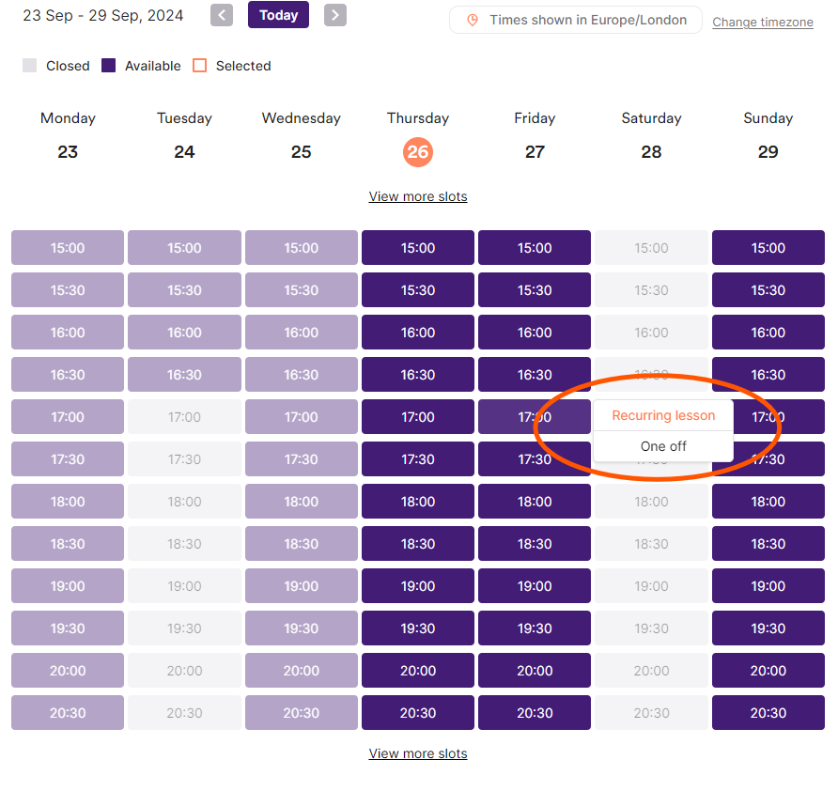This screenshot has height=791, width=838.
Task: Click the Closed legend swatch
Action: pos(30,66)
